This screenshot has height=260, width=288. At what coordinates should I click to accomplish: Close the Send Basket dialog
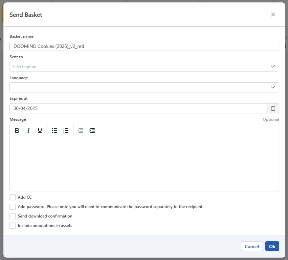click(x=273, y=15)
